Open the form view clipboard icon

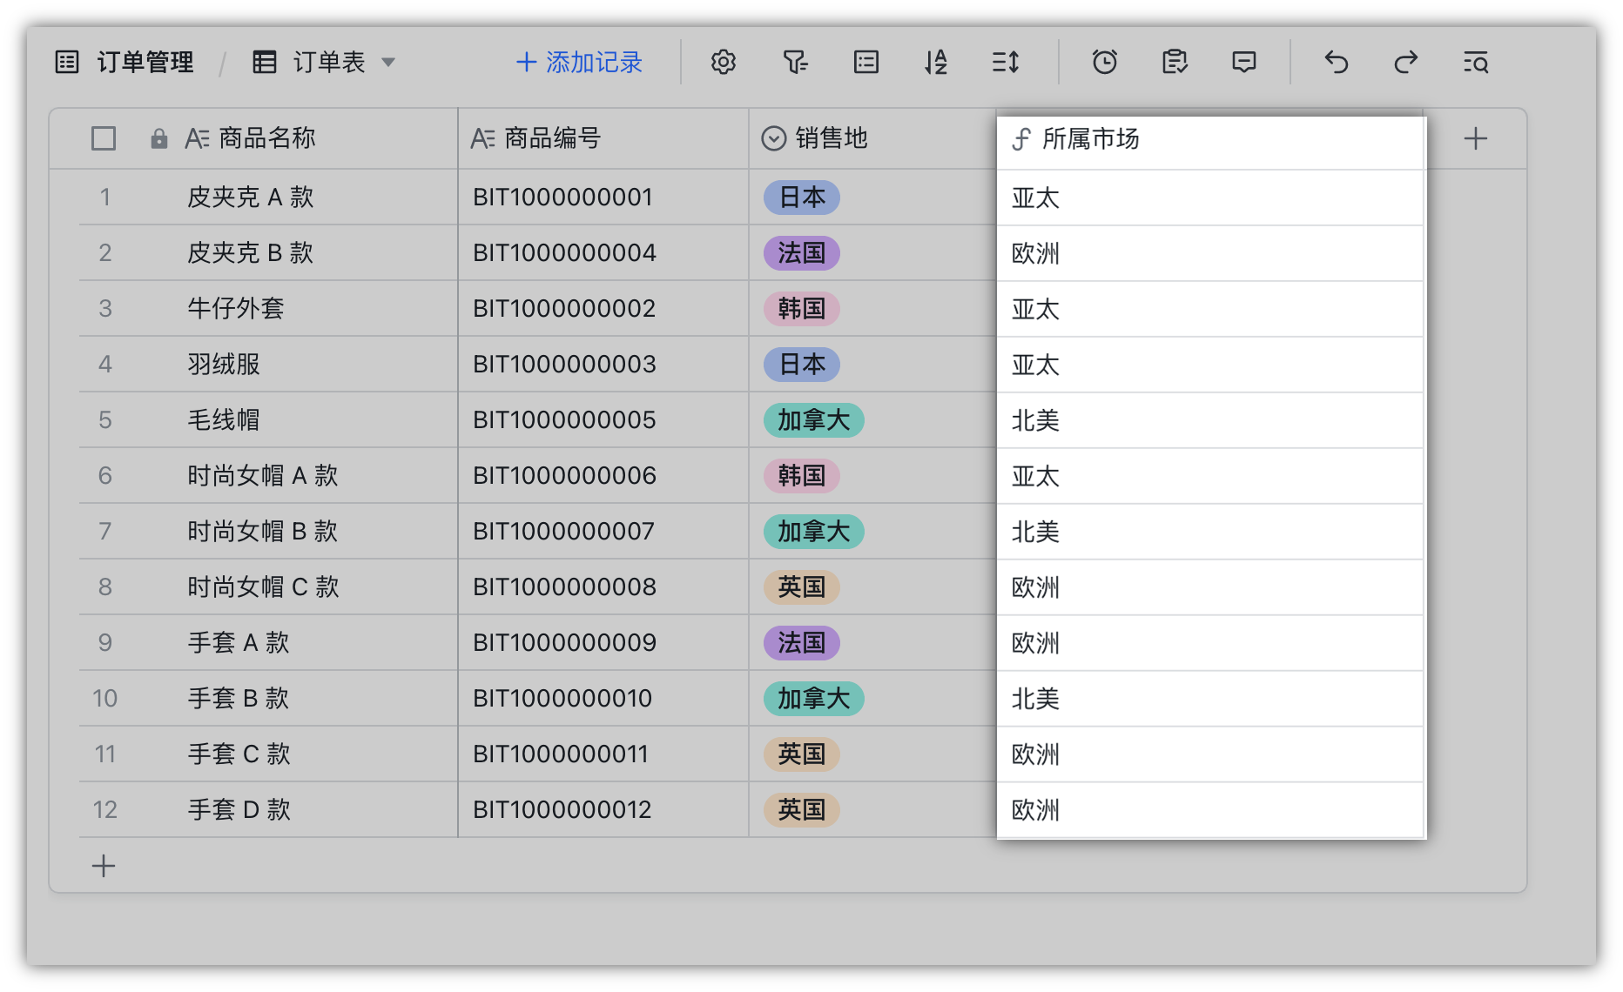(1174, 62)
